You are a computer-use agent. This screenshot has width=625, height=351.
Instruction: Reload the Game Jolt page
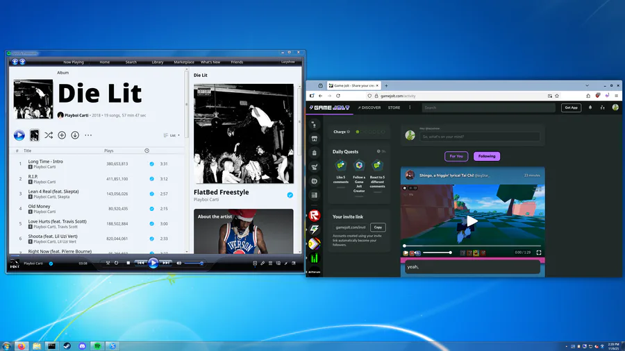338,96
